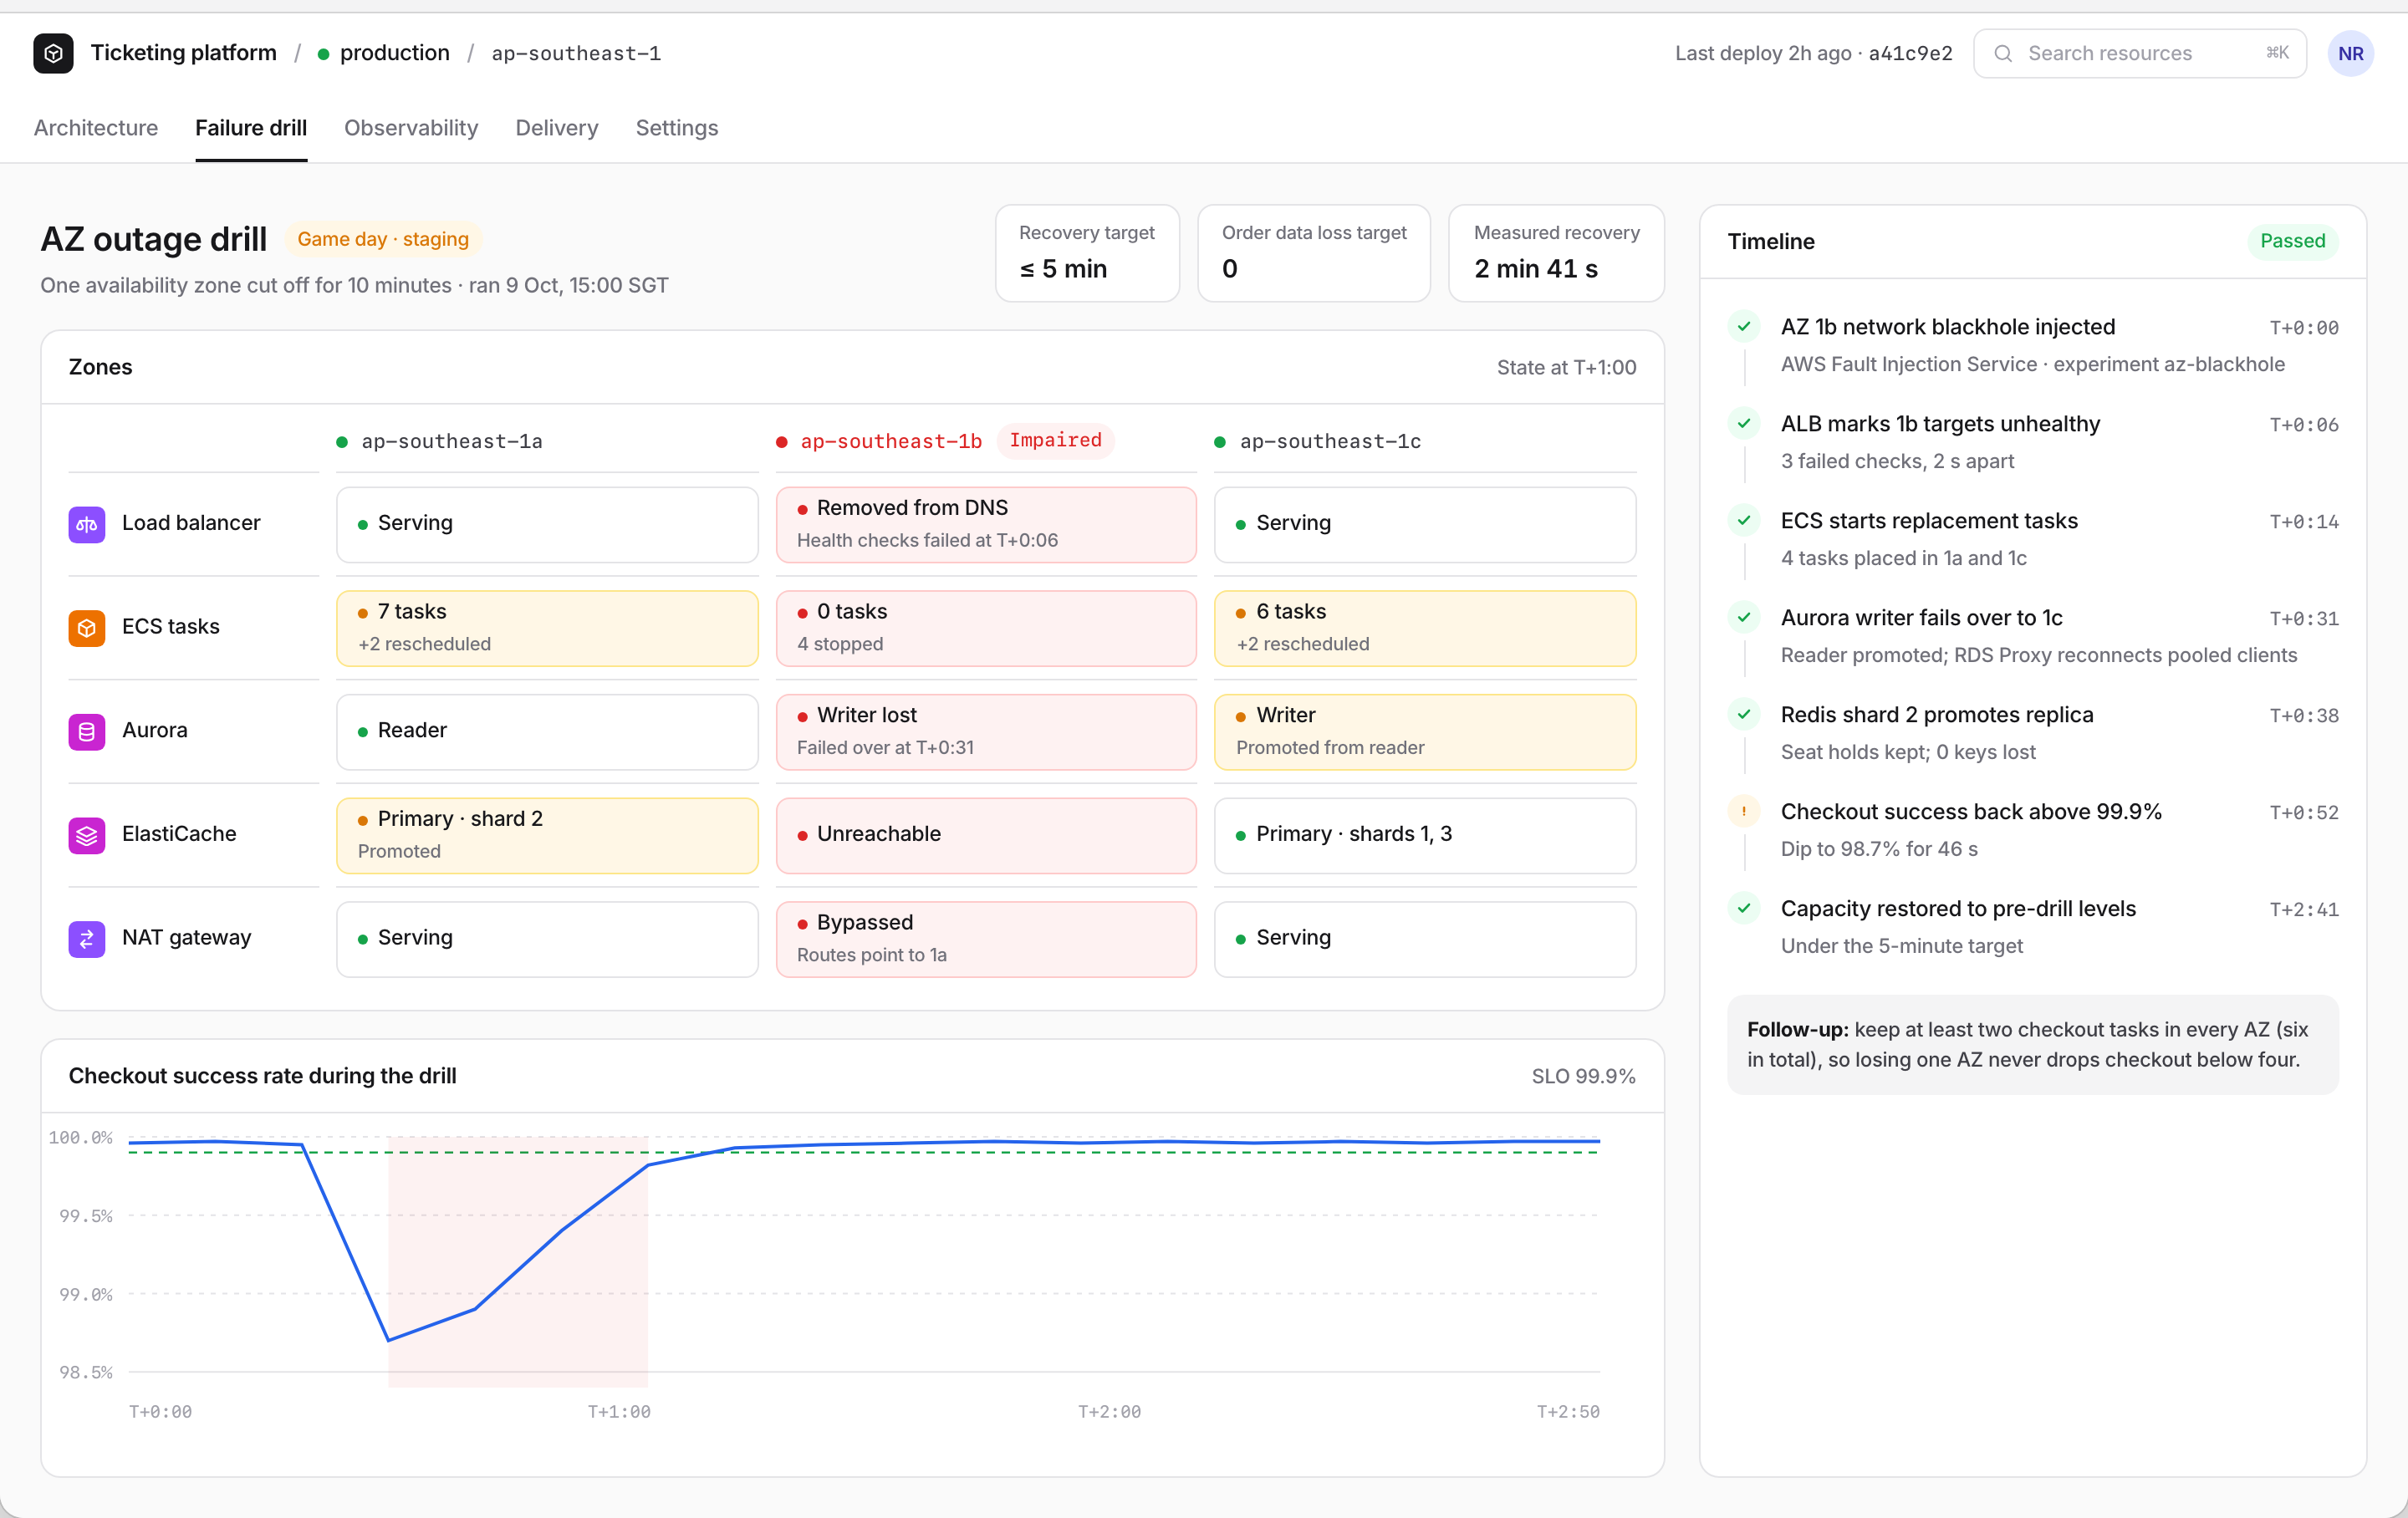
Task: Focus the Search resources field
Action: click(2139, 53)
